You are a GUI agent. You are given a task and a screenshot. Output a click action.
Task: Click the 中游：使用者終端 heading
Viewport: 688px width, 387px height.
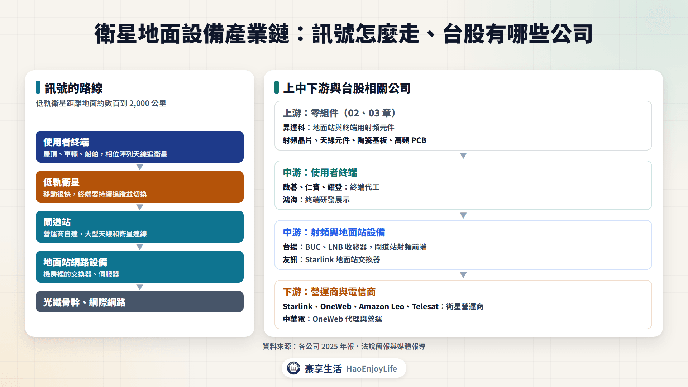[320, 172]
